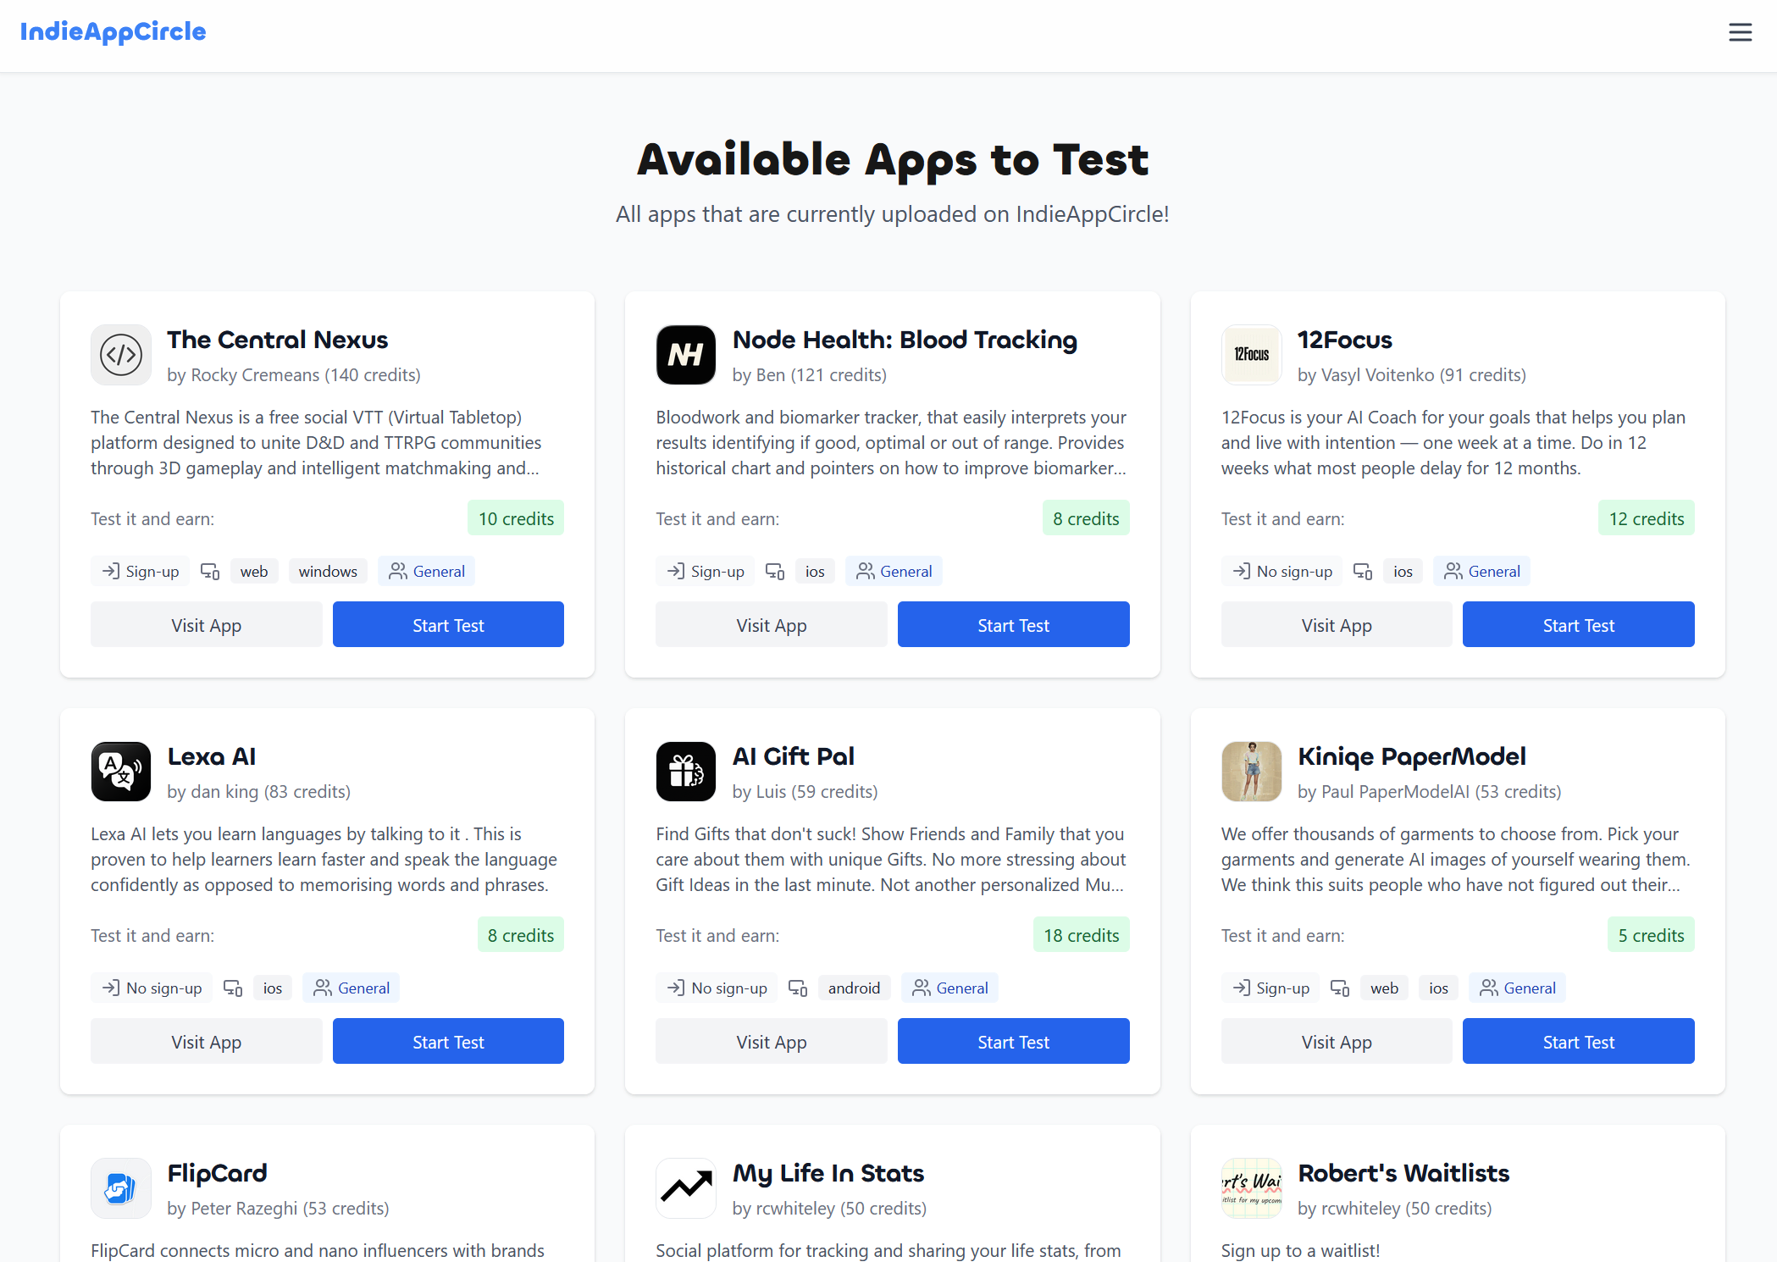
Task: Click the General tag on AI Gift Pal
Action: (x=949, y=988)
